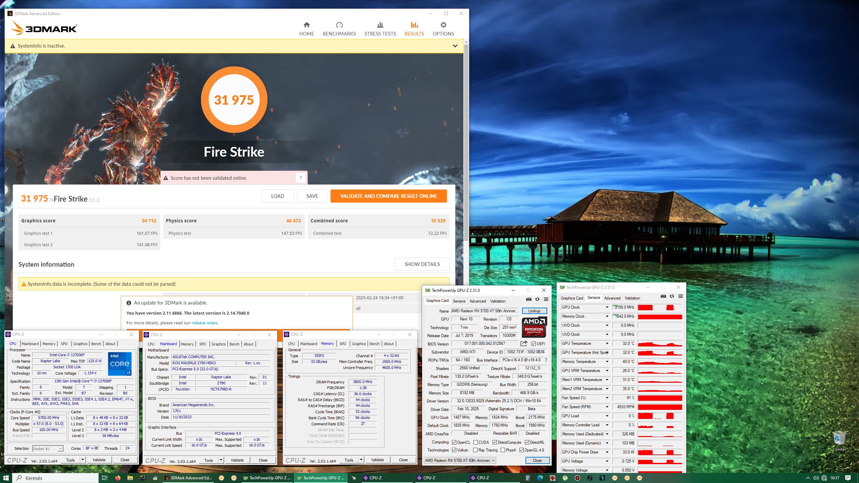Click the terminal icon on the taskbar
859x483 pixels.
pyautogui.click(x=142, y=478)
